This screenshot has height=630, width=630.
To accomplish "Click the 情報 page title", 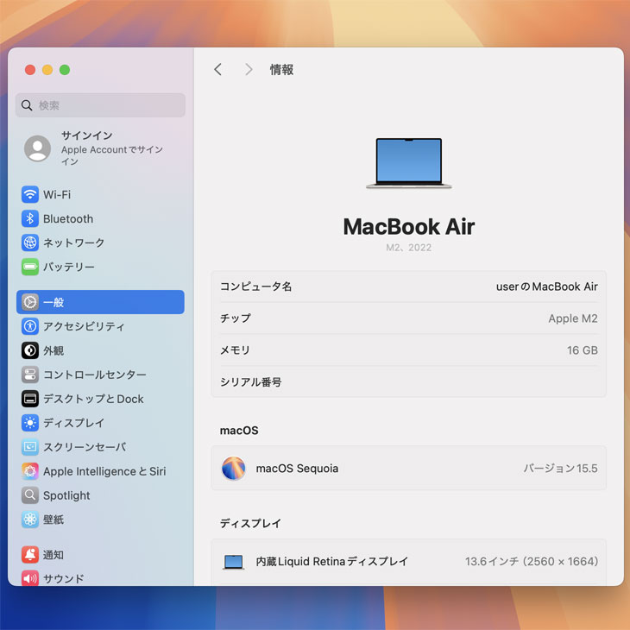I will (x=281, y=70).
